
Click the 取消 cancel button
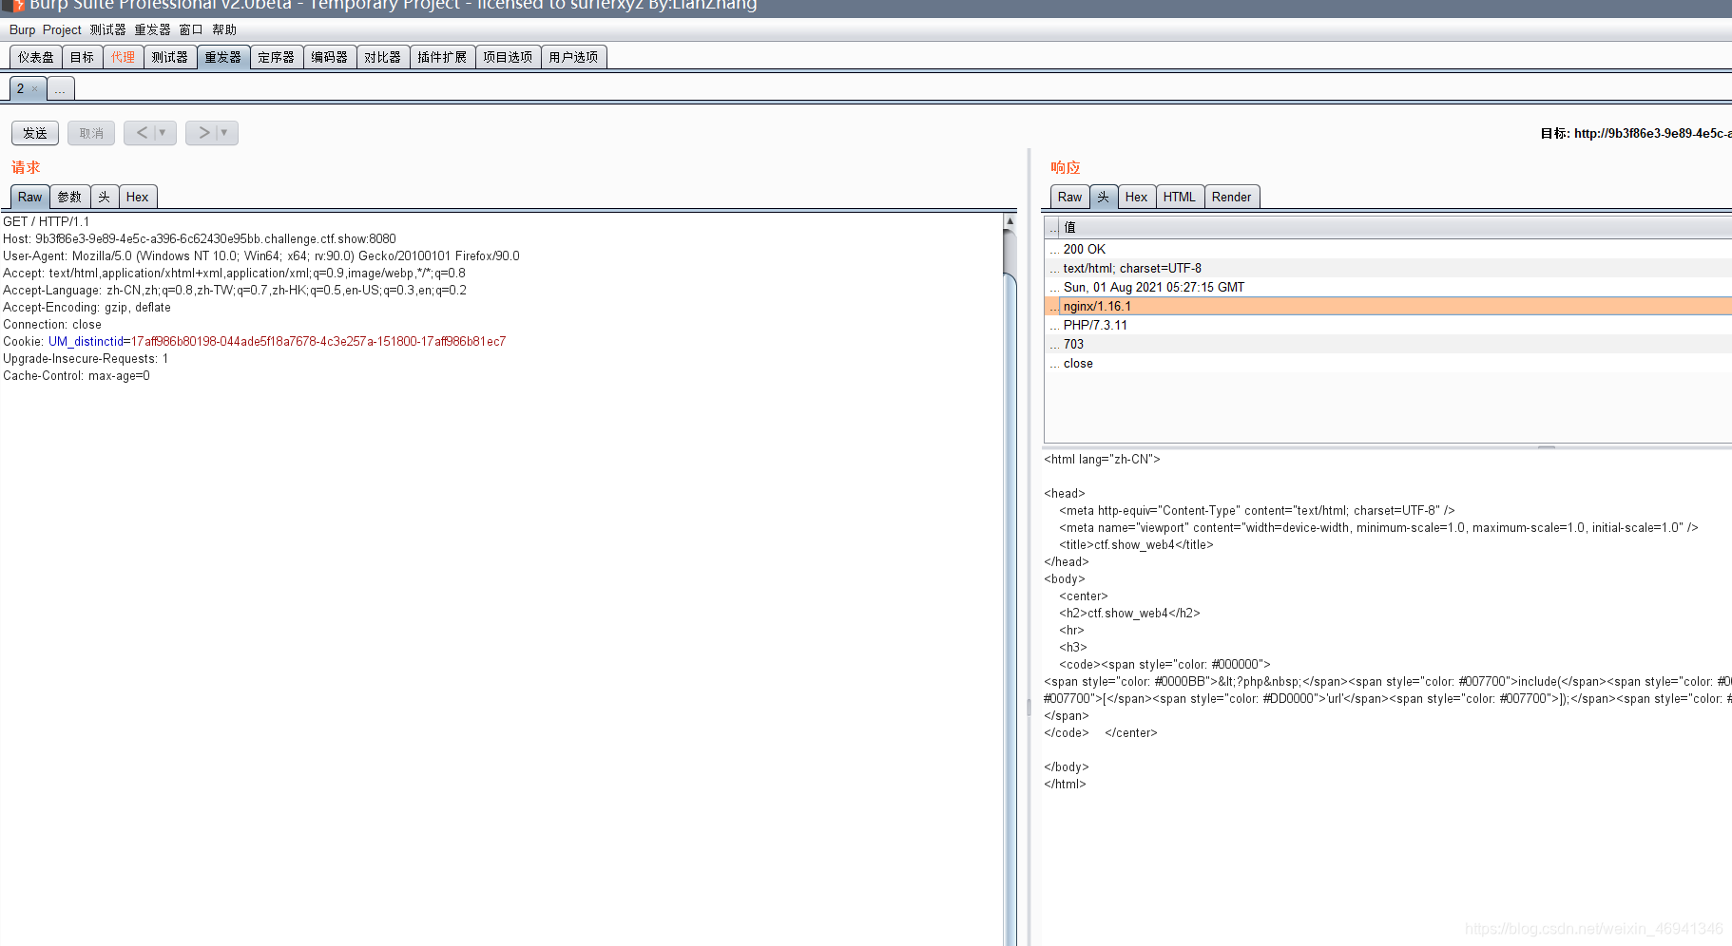click(91, 133)
